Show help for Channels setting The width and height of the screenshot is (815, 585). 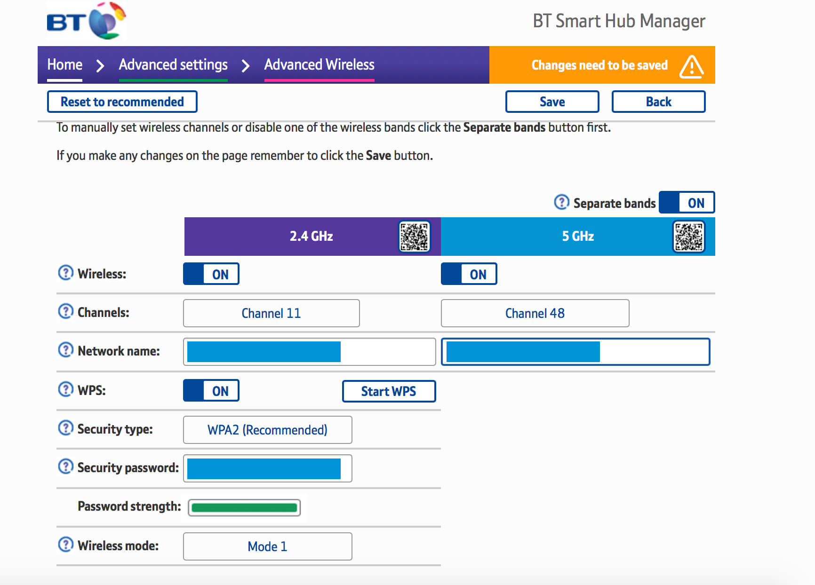[x=65, y=311]
